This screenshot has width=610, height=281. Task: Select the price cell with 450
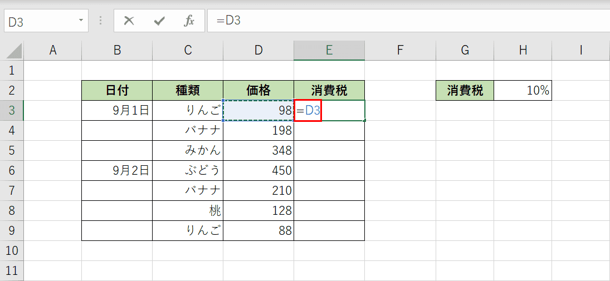pos(258,171)
